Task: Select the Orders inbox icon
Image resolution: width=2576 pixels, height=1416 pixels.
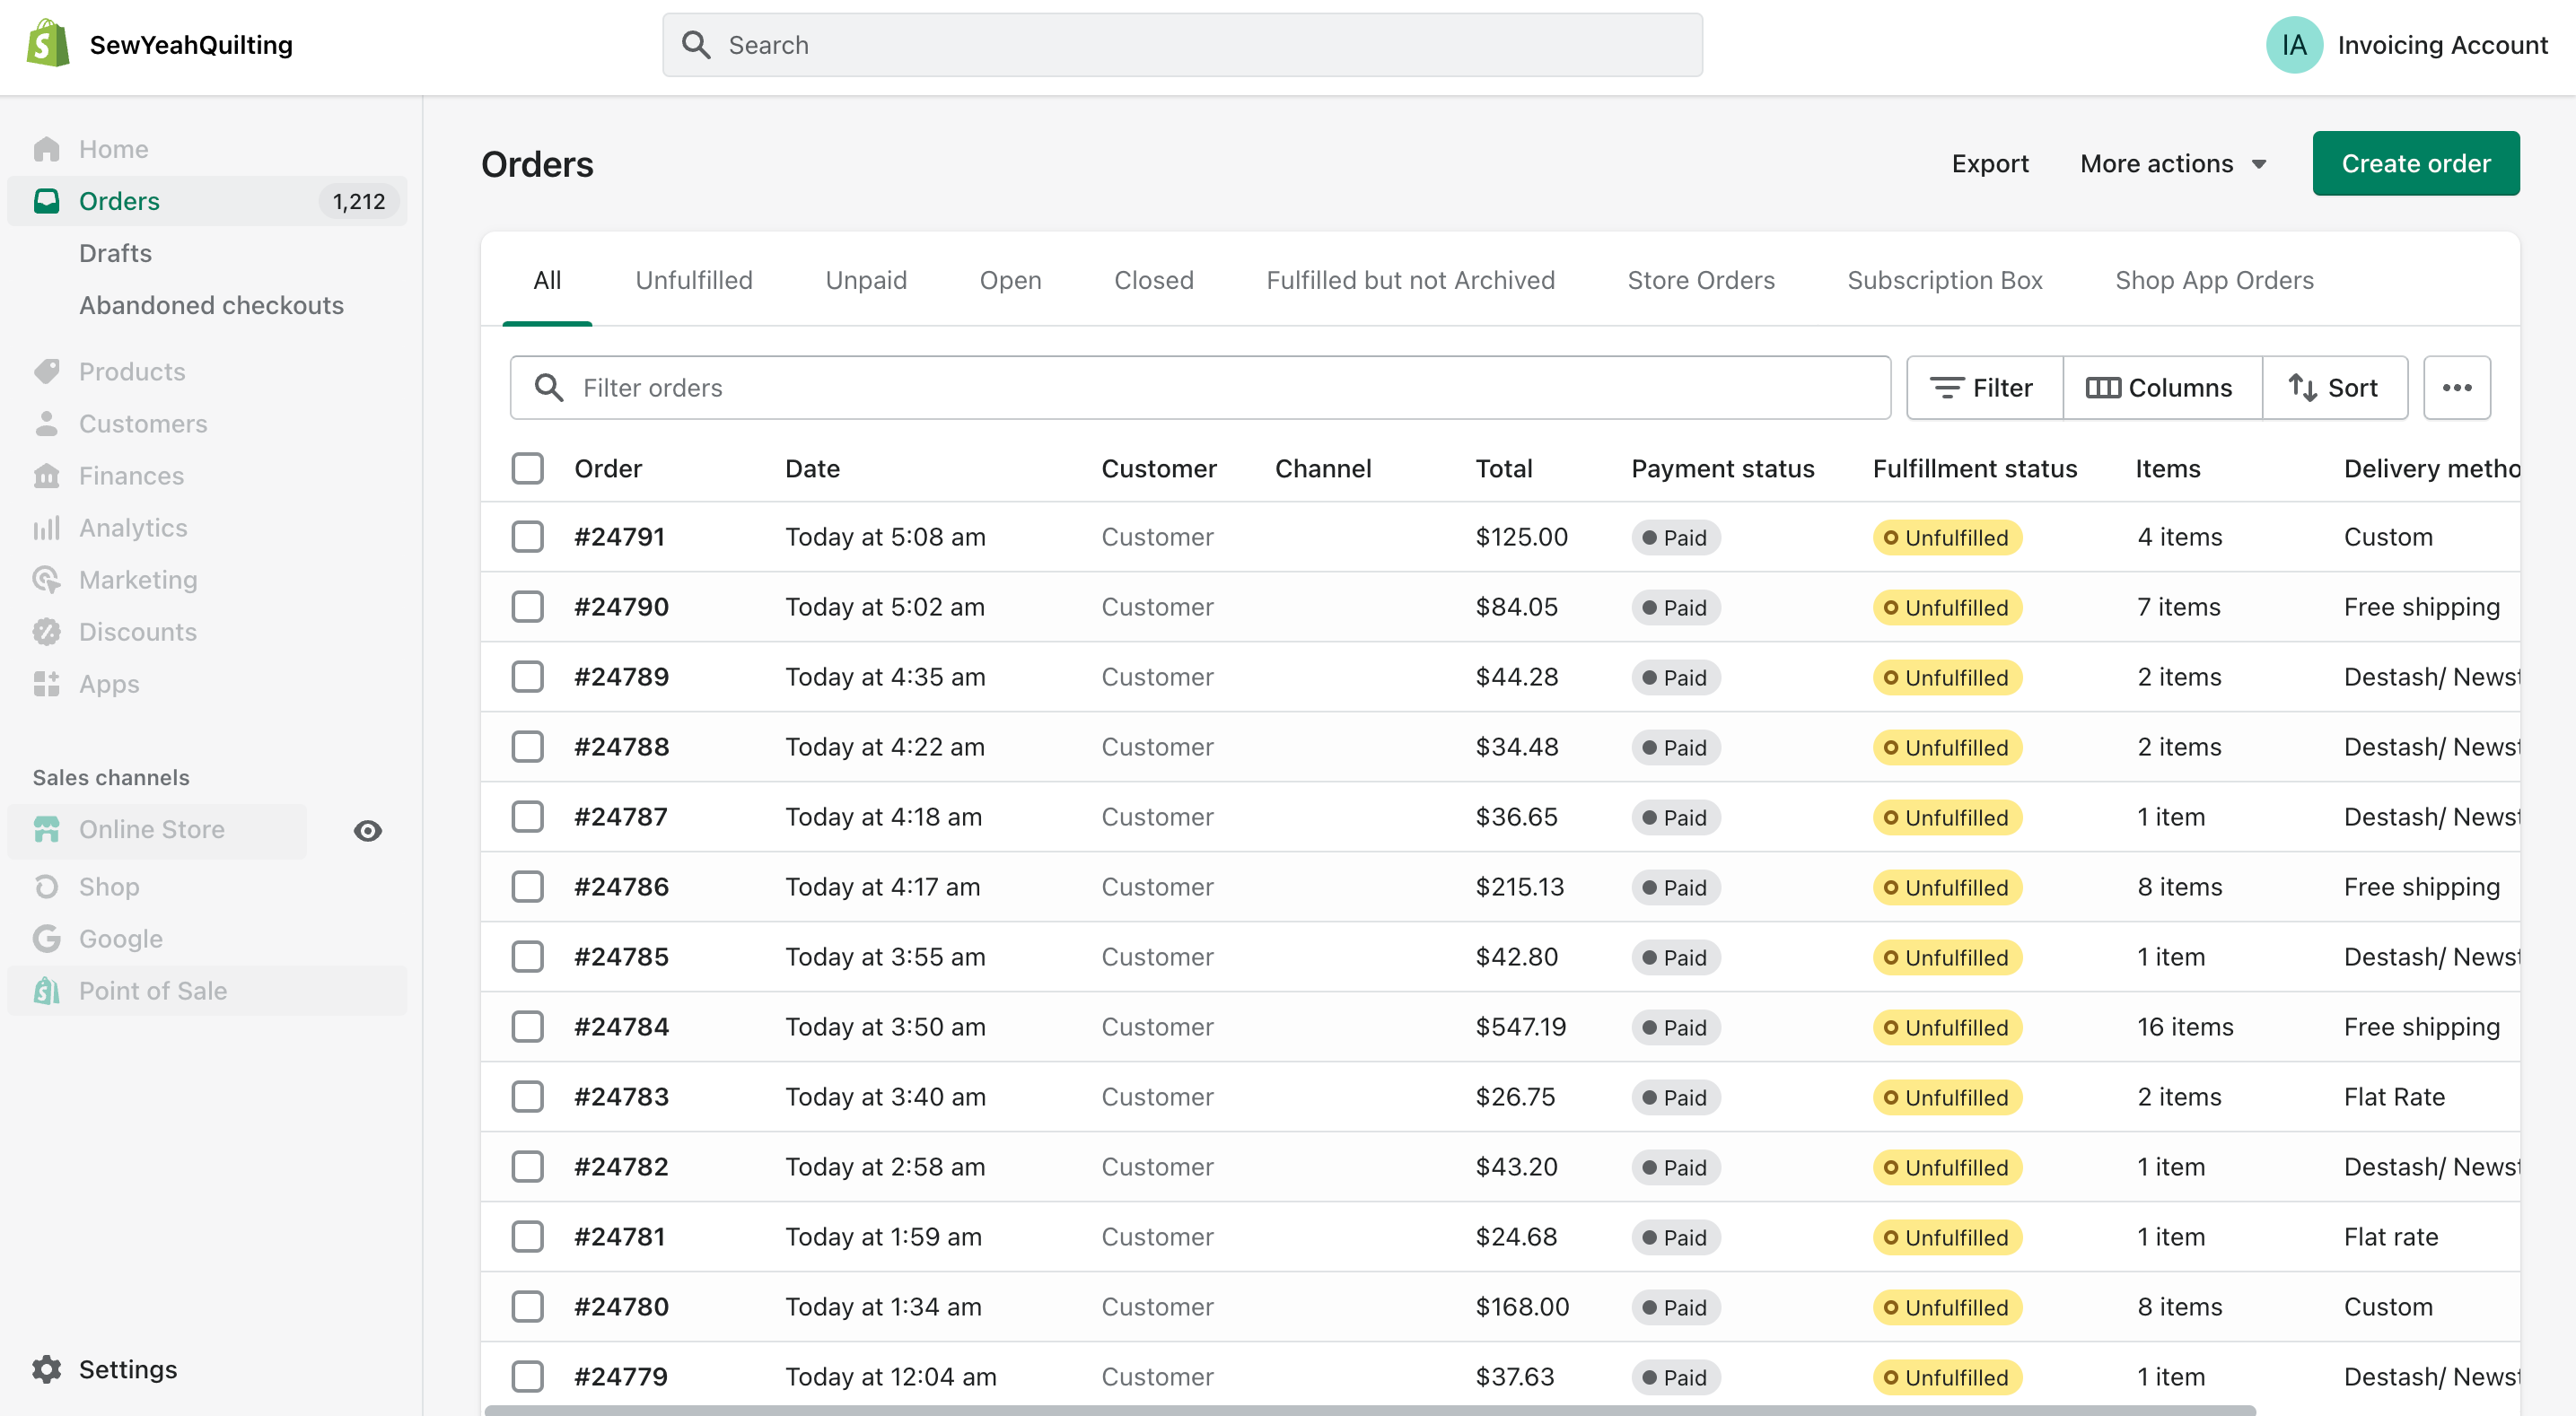Action: [47, 201]
